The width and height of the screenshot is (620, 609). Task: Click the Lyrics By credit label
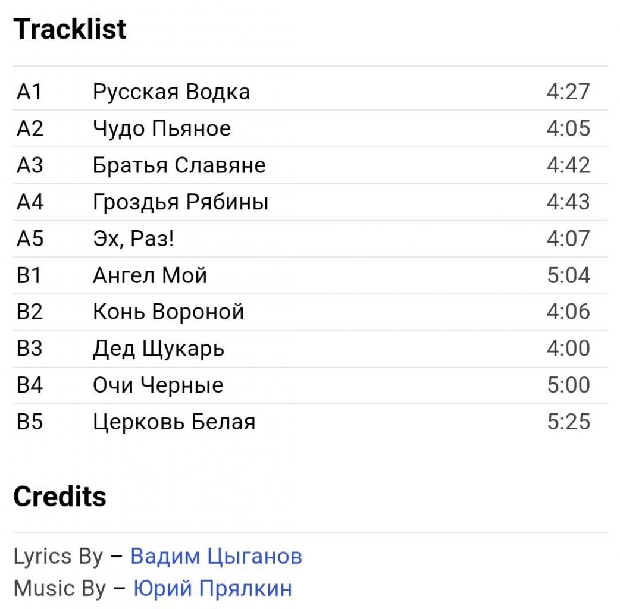(58, 557)
